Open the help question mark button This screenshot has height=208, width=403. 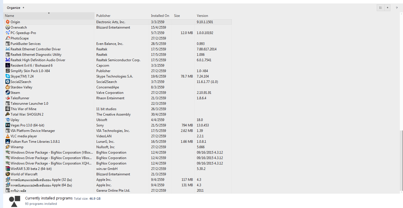397,8
